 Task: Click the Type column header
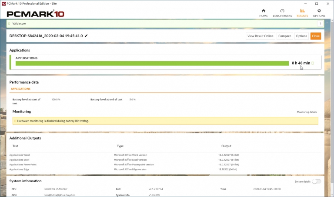120,146
